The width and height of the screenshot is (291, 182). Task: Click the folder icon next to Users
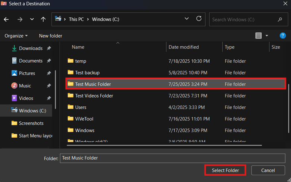pos(71,107)
